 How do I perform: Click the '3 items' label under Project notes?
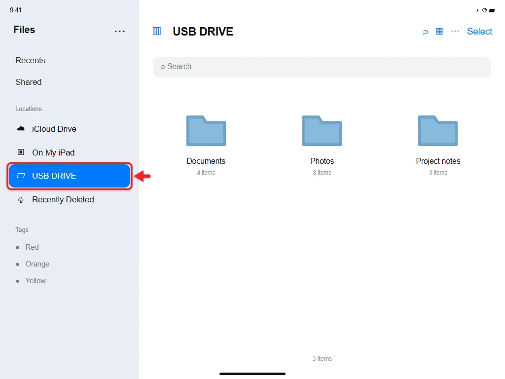pyautogui.click(x=438, y=173)
